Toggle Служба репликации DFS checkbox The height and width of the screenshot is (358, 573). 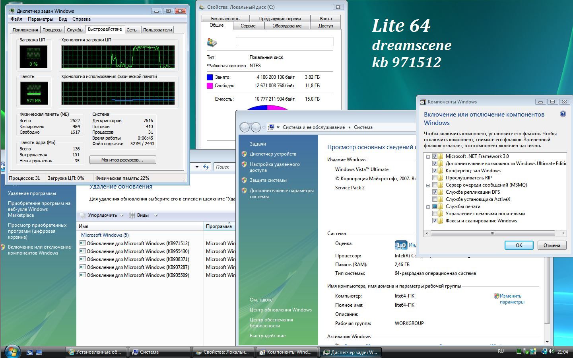click(x=435, y=192)
